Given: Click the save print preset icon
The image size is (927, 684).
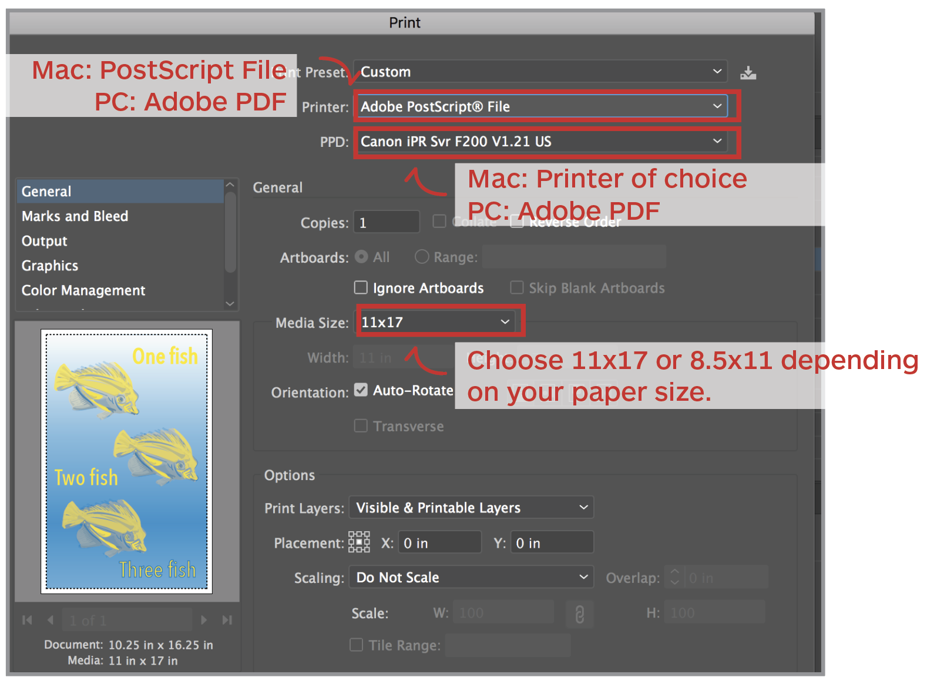Looking at the screenshot, I should 748,72.
